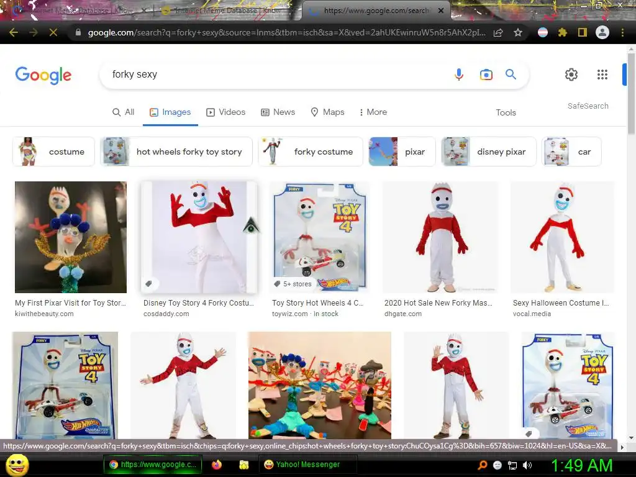View site information via the lock icon
Viewport: 636px width, 477px height.
(78, 32)
